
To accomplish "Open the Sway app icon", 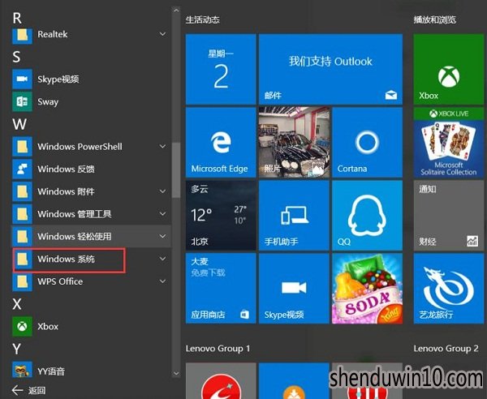I will [x=22, y=101].
